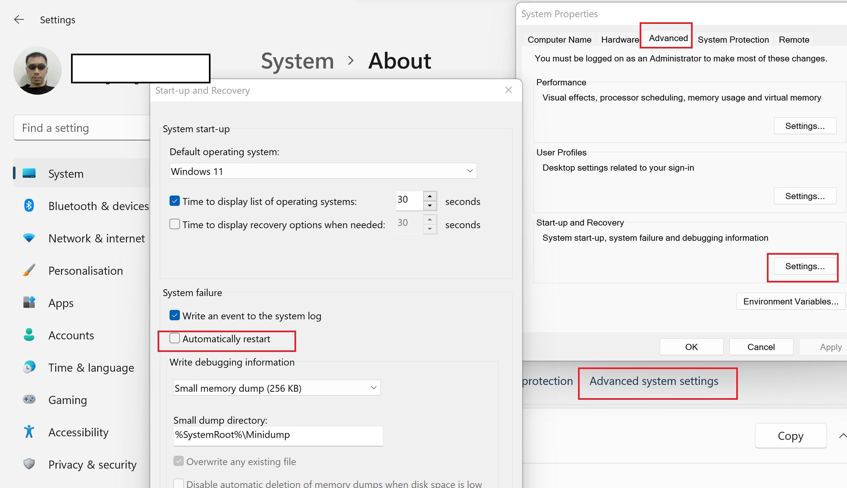This screenshot has height=488, width=847.
Task: Increase operating systems list display time
Action: point(430,196)
